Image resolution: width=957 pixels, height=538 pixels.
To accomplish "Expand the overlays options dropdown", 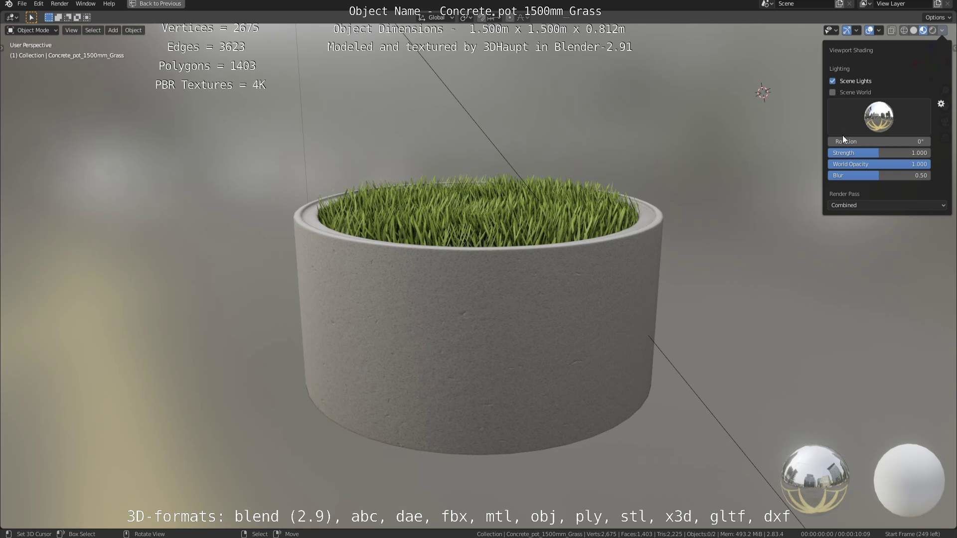I will pos(879,30).
